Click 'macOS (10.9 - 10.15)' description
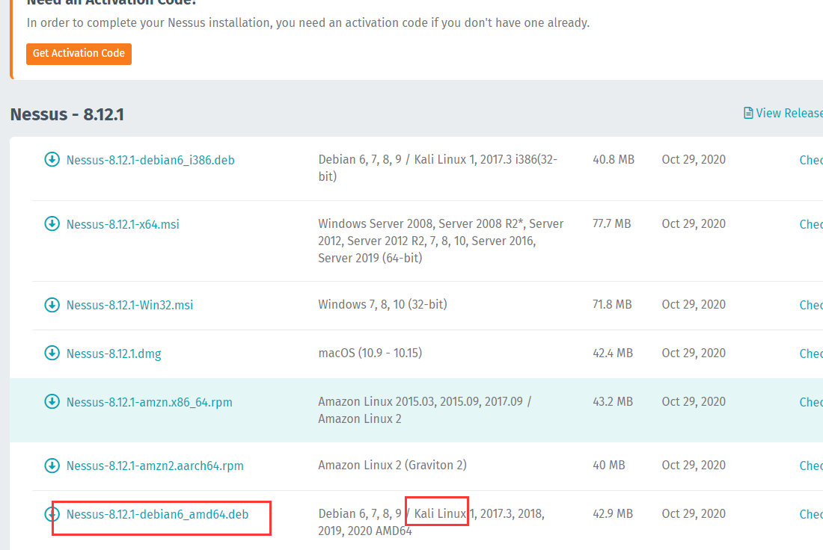The width and height of the screenshot is (823, 550). 370,353
